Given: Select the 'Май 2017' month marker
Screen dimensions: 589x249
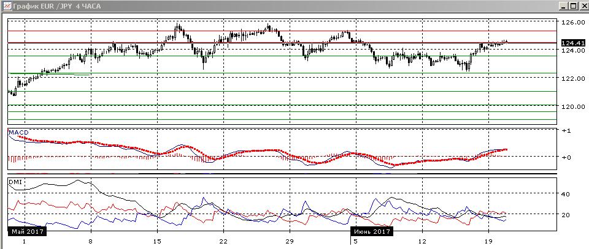Looking at the screenshot, I should pos(26,231).
